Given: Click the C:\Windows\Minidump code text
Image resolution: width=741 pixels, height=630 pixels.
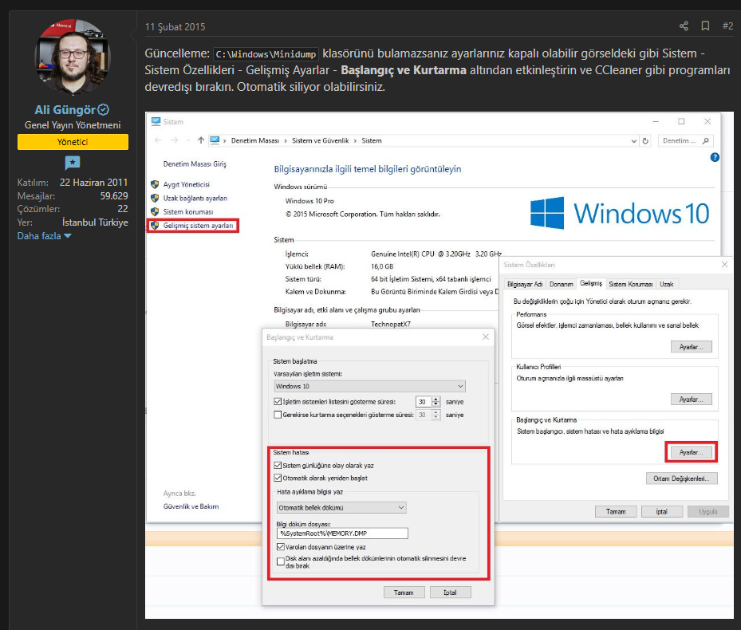Looking at the screenshot, I should coord(266,54).
